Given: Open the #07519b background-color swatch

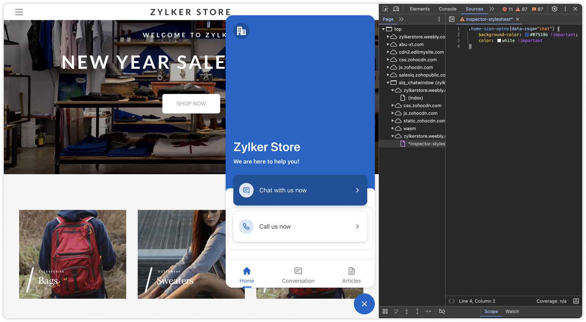Looking at the screenshot, I should coord(527,35).
